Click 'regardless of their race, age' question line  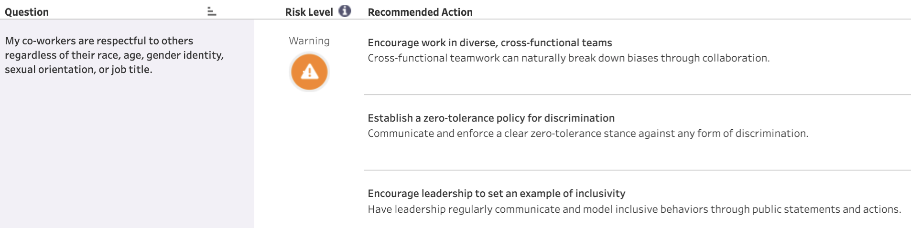point(114,55)
